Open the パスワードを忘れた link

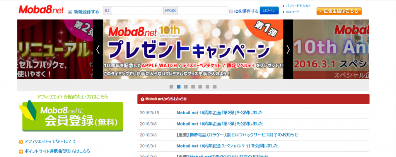(x=298, y=6)
